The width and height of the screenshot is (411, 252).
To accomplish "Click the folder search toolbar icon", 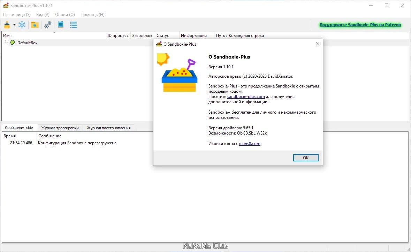I will pyautogui.click(x=35, y=25).
